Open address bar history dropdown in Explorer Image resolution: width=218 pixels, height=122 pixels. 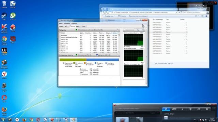coord(177,12)
